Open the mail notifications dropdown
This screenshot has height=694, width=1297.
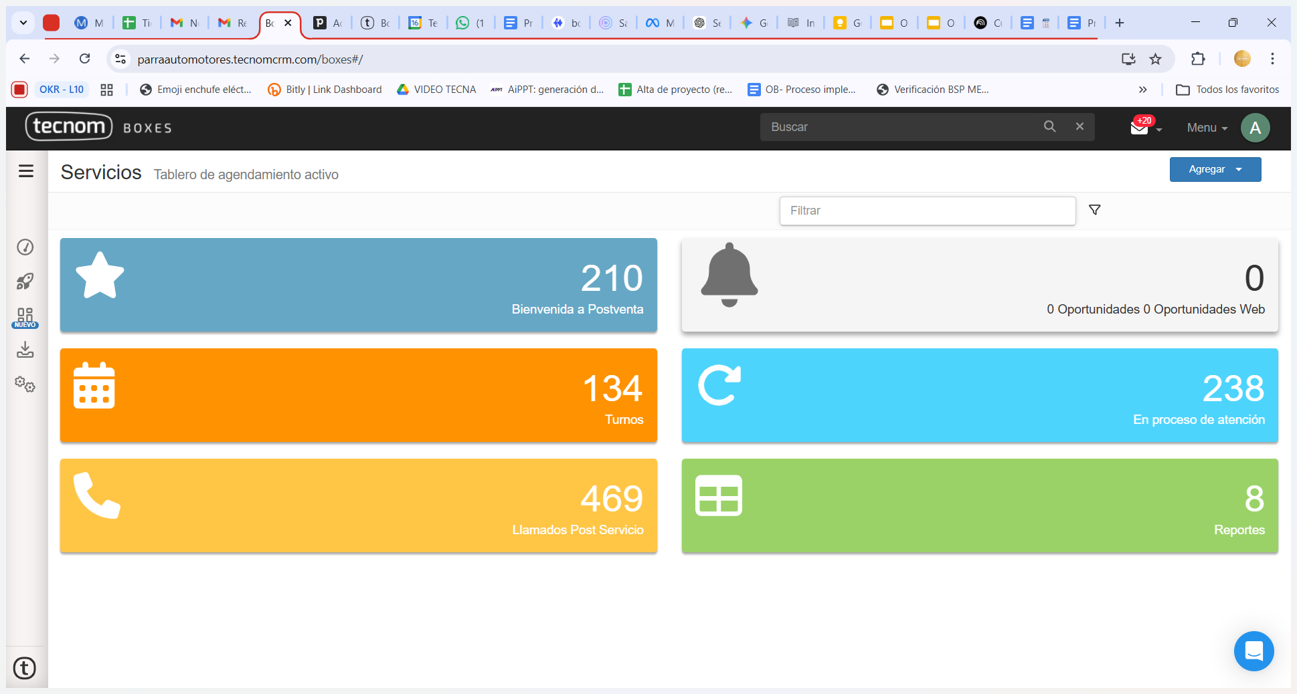[x=1145, y=127]
